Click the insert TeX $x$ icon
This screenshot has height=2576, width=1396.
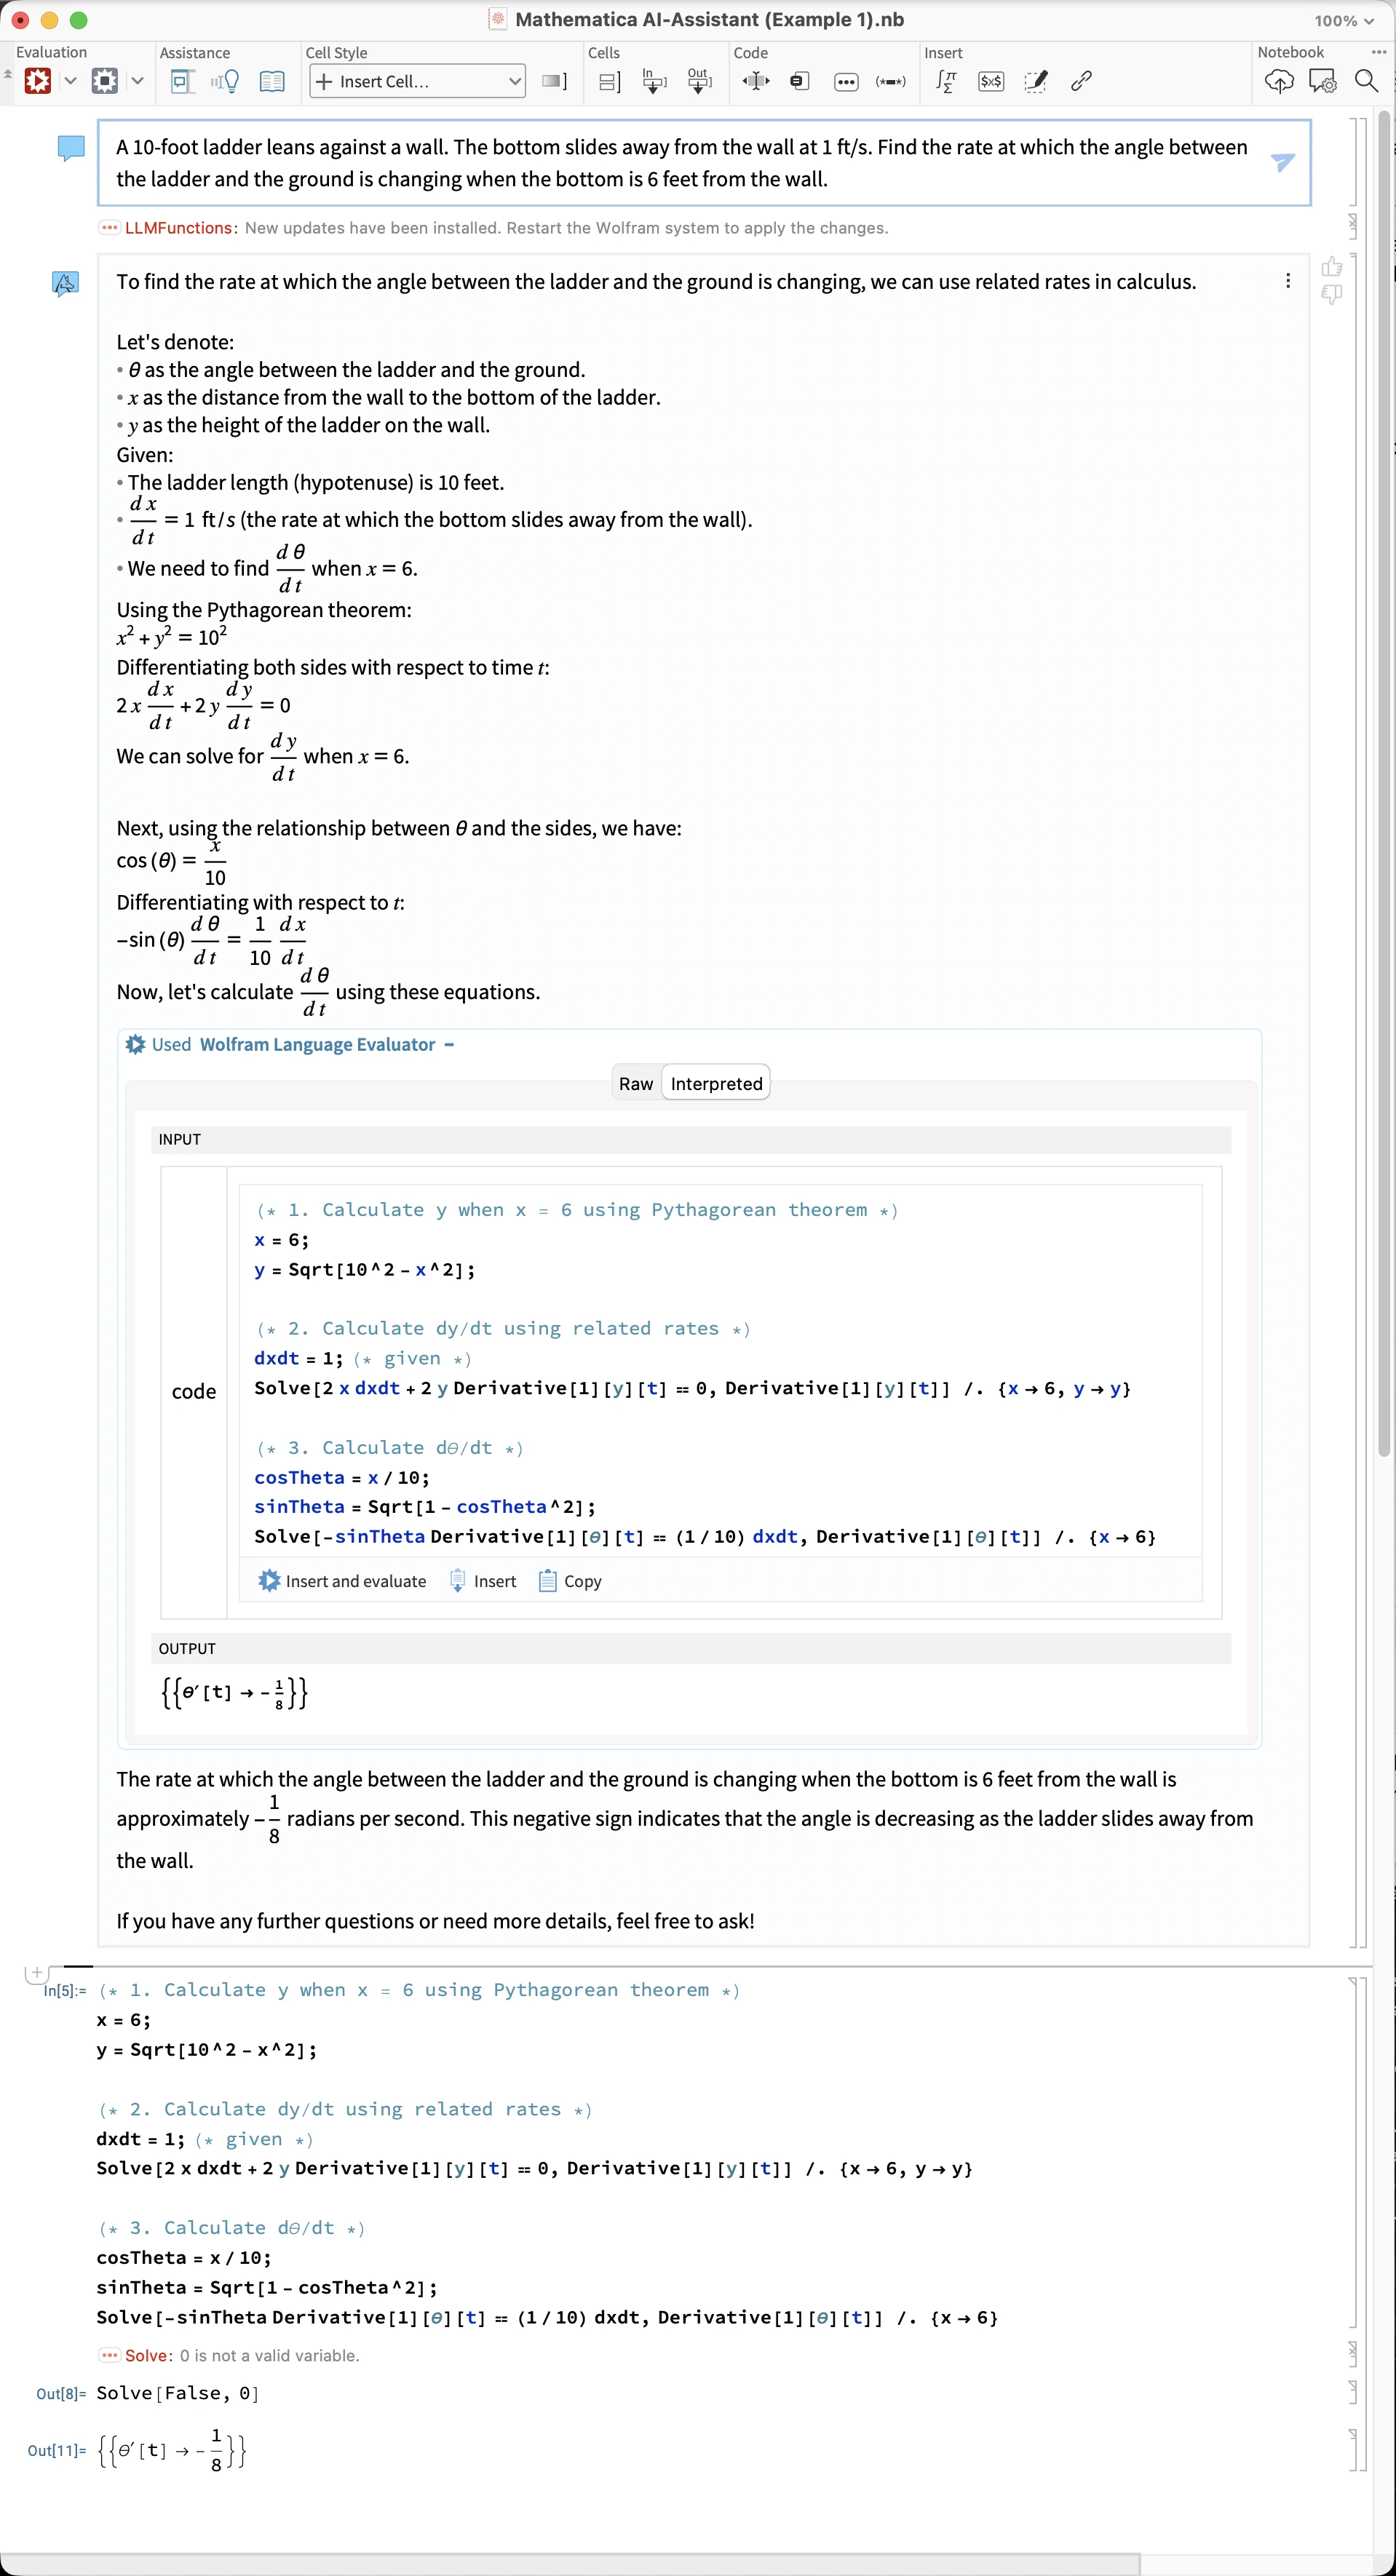[x=991, y=81]
